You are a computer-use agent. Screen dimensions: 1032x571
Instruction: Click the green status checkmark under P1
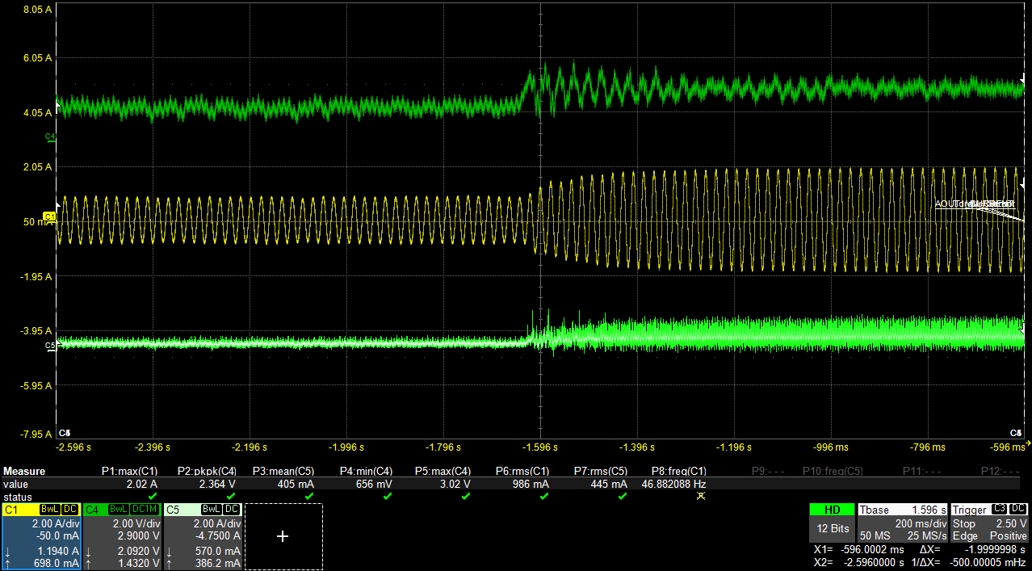click(153, 496)
